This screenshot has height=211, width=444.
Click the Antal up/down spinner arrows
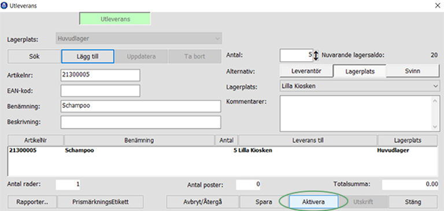(x=316, y=55)
